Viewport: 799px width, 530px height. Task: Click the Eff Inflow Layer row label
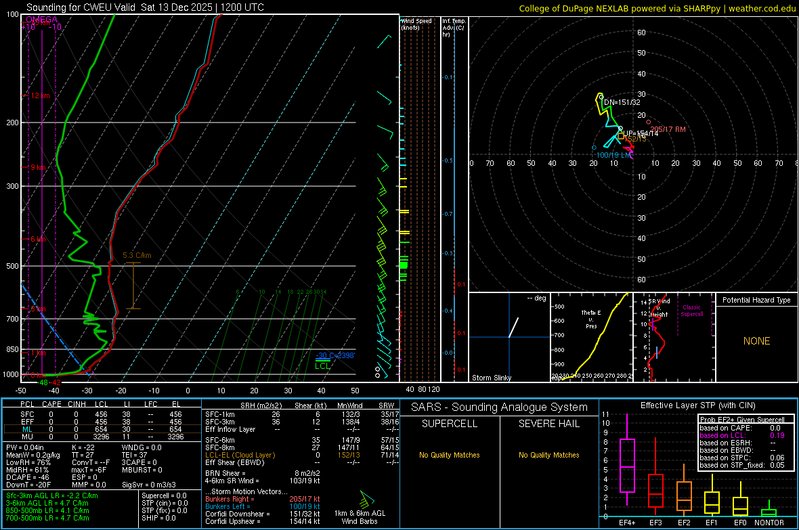230,430
